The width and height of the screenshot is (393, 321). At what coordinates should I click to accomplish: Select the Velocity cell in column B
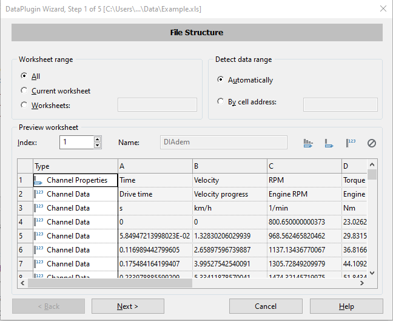click(229, 180)
